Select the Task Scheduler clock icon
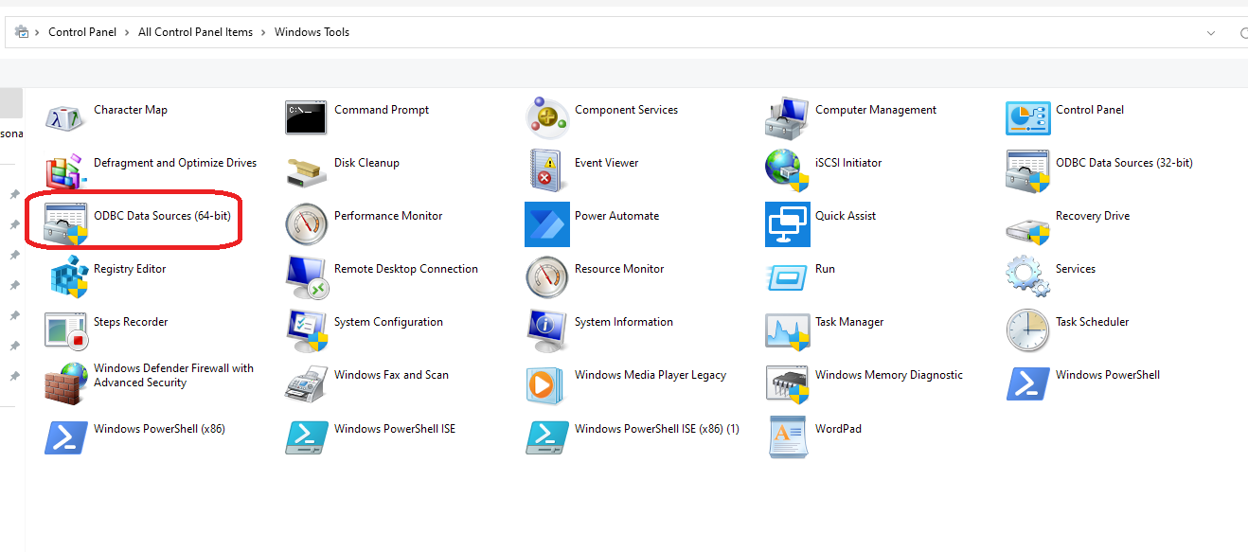Viewport: 1248px width, 552px height. click(x=1028, y=330)
